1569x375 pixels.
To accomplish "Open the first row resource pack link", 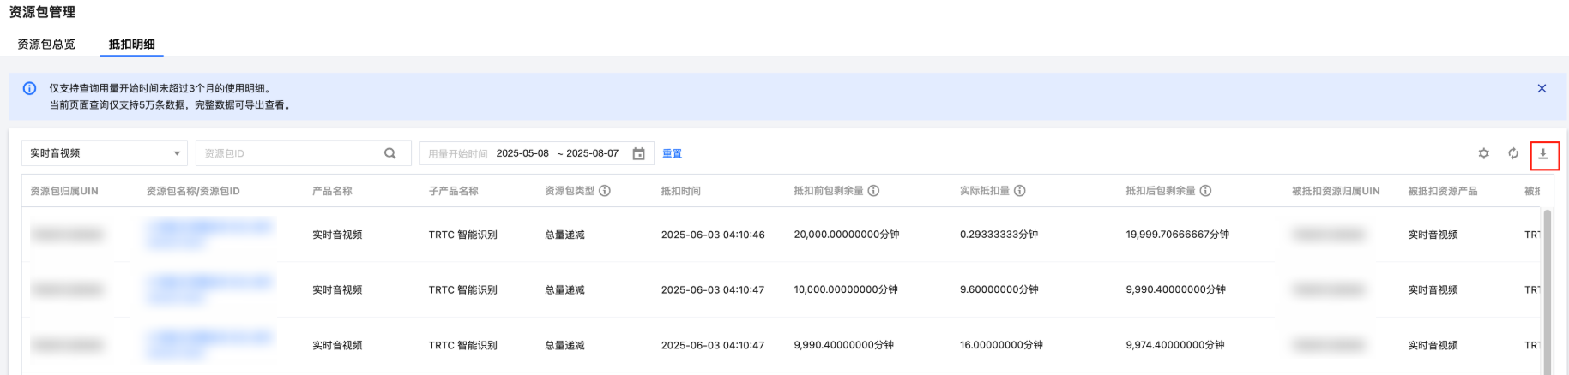I will click(x=210, y=228).
